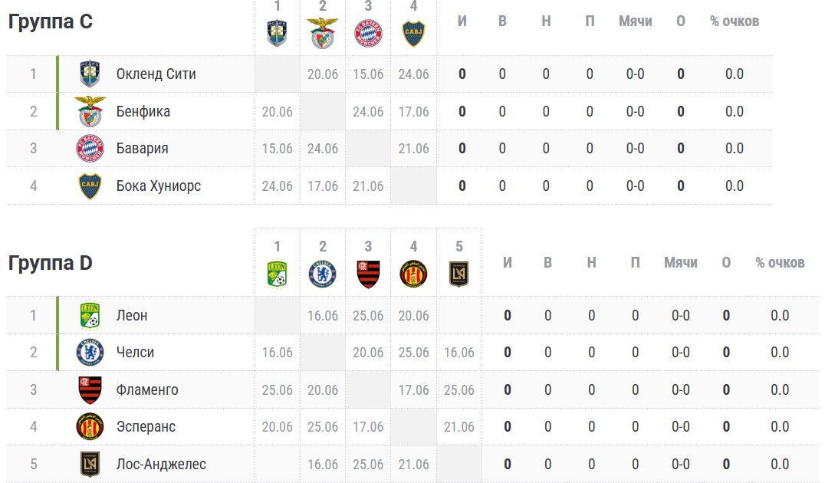
Task: Click Espérance crest beside Эсперанс row
Action: pyautogui.click(x=90, y=427)
